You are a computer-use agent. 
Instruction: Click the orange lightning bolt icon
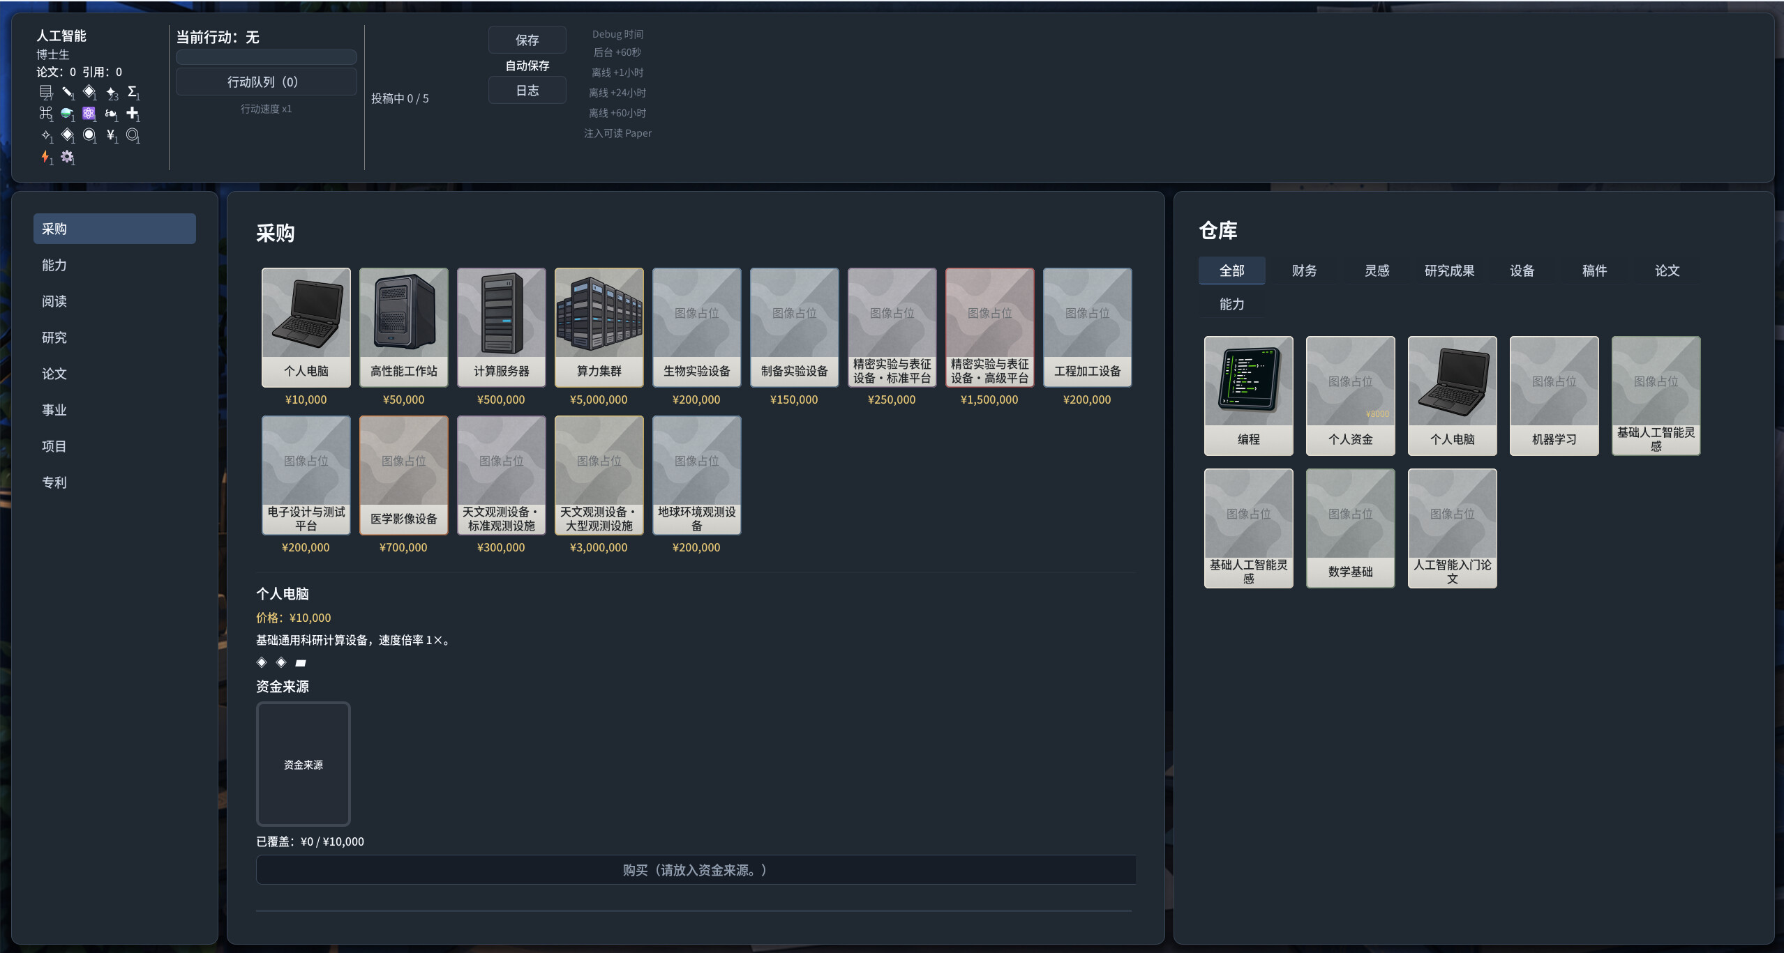click(x=45, y=156)
